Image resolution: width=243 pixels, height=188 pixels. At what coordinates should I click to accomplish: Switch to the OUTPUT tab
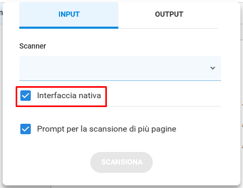(x=169, y=15)
